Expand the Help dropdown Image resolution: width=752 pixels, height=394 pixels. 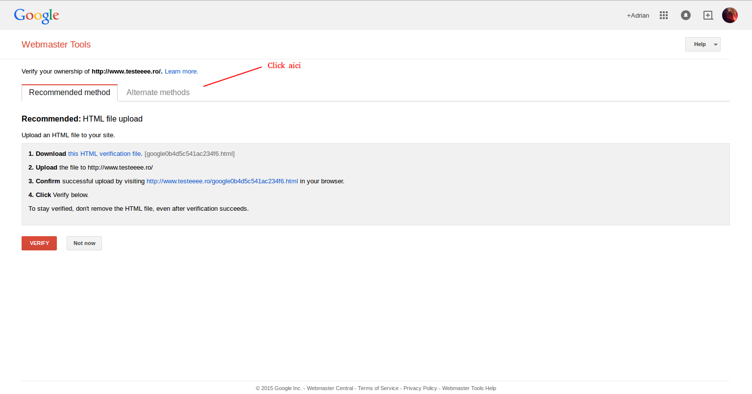point(702,44)
